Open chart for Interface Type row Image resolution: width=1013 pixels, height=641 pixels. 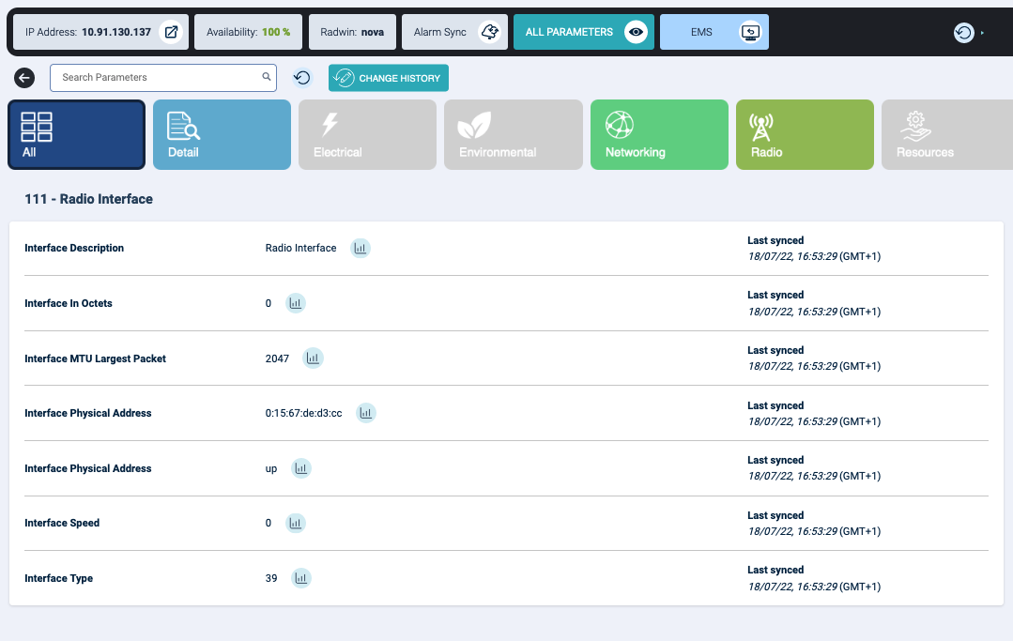(300, 578)
